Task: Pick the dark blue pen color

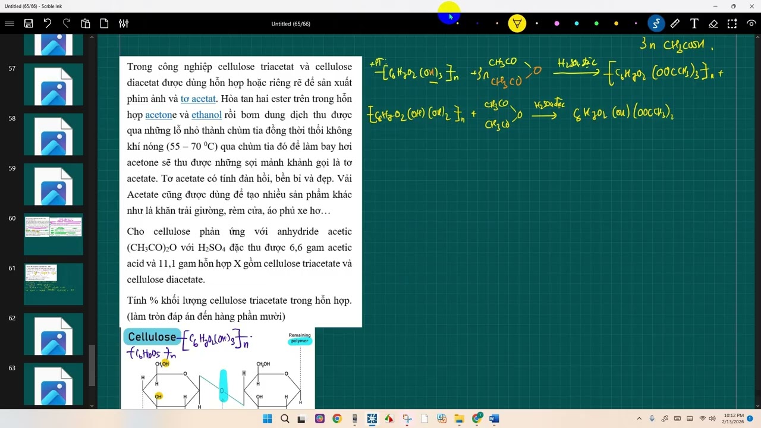Action: (x=477, y=24)
